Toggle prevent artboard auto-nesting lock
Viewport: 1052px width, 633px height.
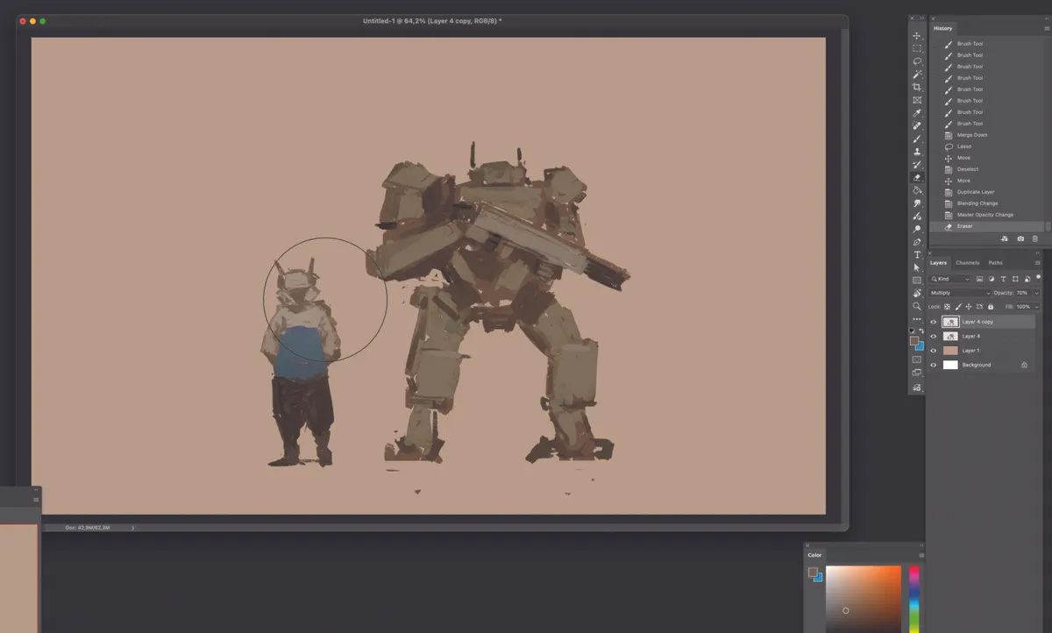pos(979,307)
